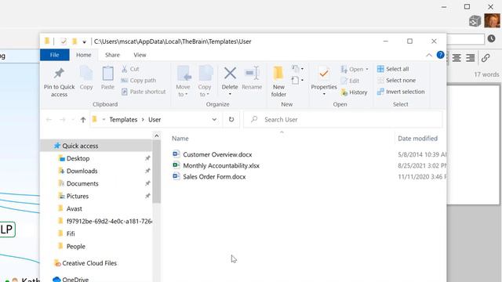The image size is (502, 282).
Task: Open Customize Quick Access Toolbar arrow
Action: (84, 42)
